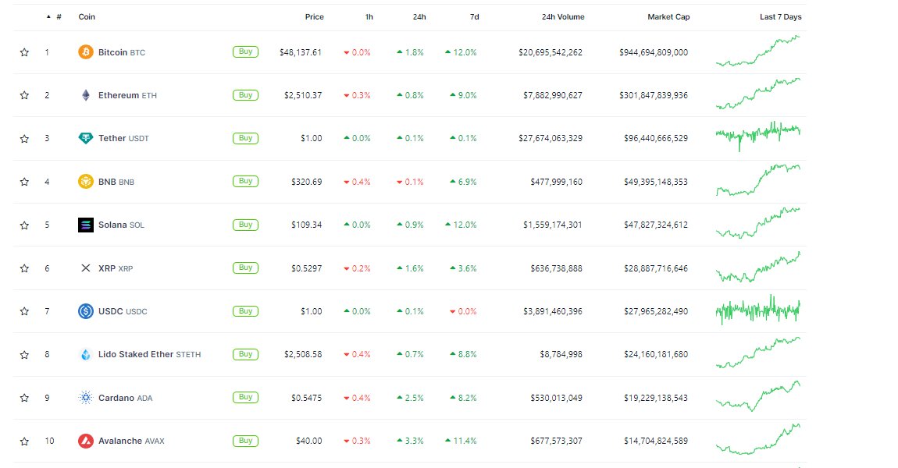Open Avalanche's 7-day sparkline chart

point(757,439)
